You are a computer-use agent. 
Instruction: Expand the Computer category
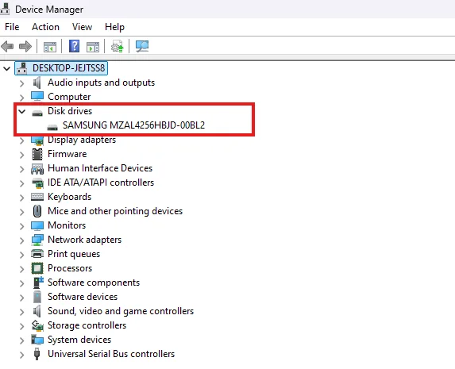point(22,98)
